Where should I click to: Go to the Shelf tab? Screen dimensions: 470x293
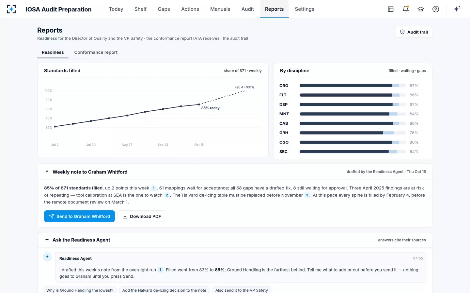point(140,9)
